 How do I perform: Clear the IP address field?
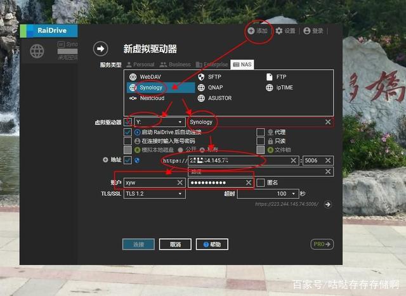293,160
